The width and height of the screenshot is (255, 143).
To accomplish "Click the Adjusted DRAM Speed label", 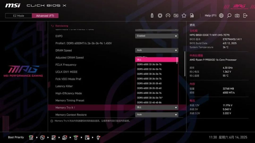I will [69, 57].
